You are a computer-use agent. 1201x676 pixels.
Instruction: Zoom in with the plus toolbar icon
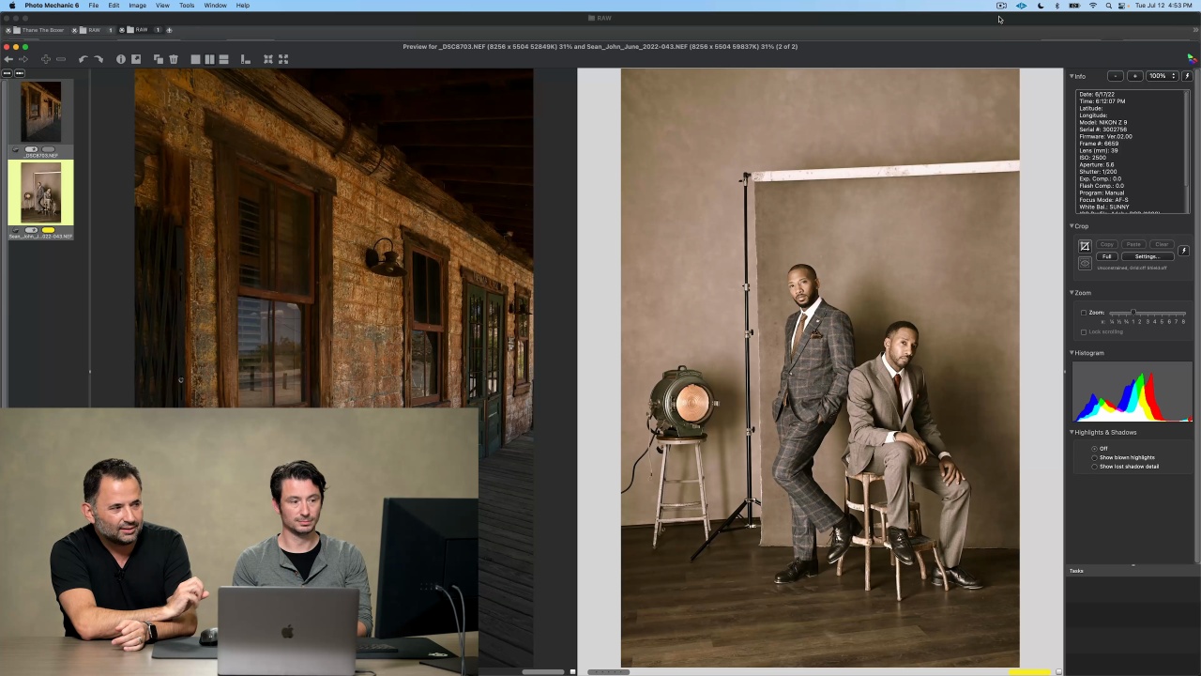coord(45,59)
